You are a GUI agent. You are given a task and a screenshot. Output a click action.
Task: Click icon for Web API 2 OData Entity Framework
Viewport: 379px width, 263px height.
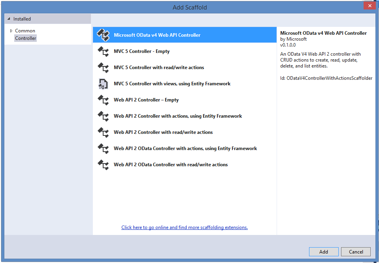pyautogui.click(x=103, y=148)
